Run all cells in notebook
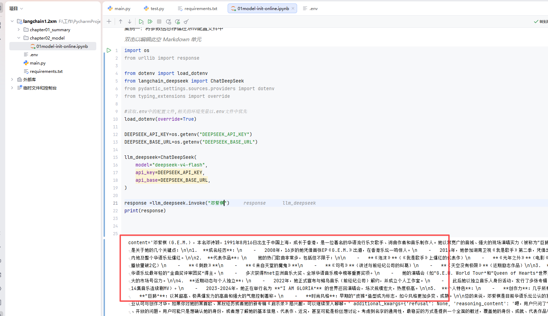The image size is (548, 316). tap(150, 22)
